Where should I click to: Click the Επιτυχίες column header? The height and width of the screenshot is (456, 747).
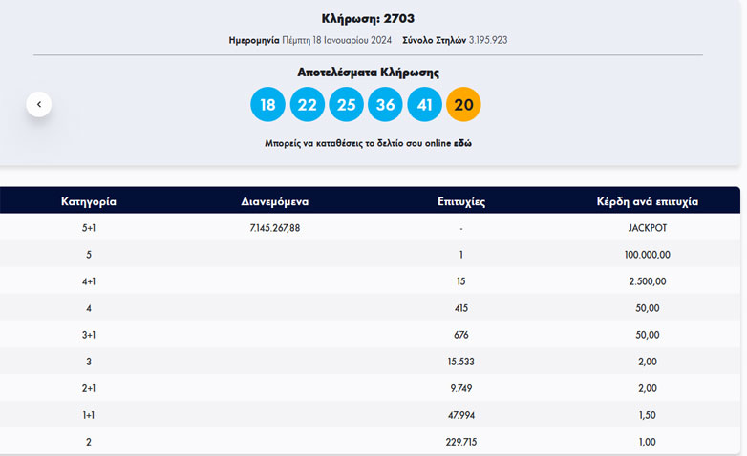(x=460, y=201)
